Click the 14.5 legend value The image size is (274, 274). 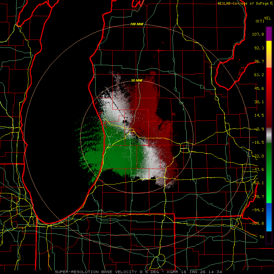point(259,115)
